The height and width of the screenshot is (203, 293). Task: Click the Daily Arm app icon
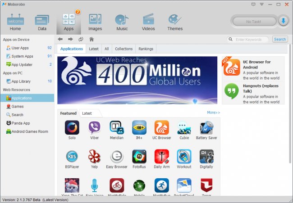click(162, 157)
